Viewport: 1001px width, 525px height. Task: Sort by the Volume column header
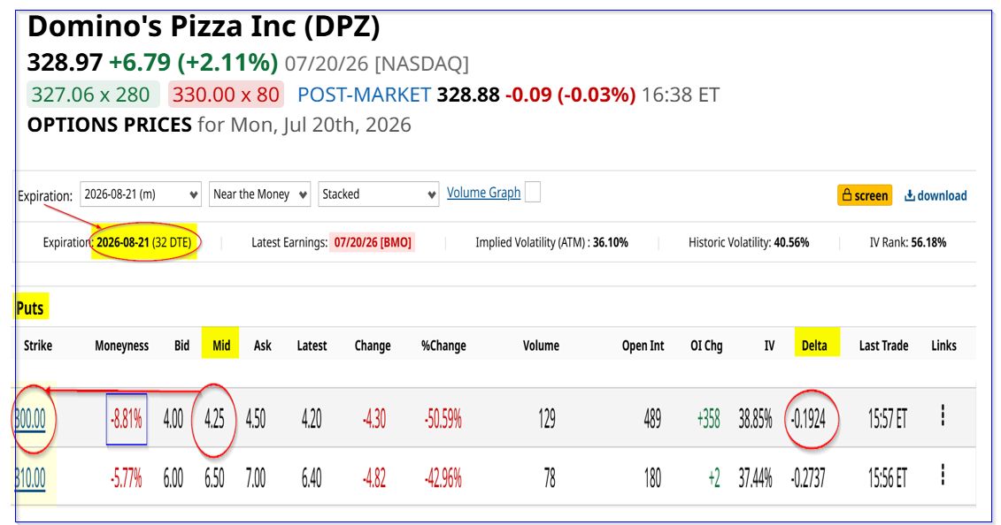click(541, 346)
